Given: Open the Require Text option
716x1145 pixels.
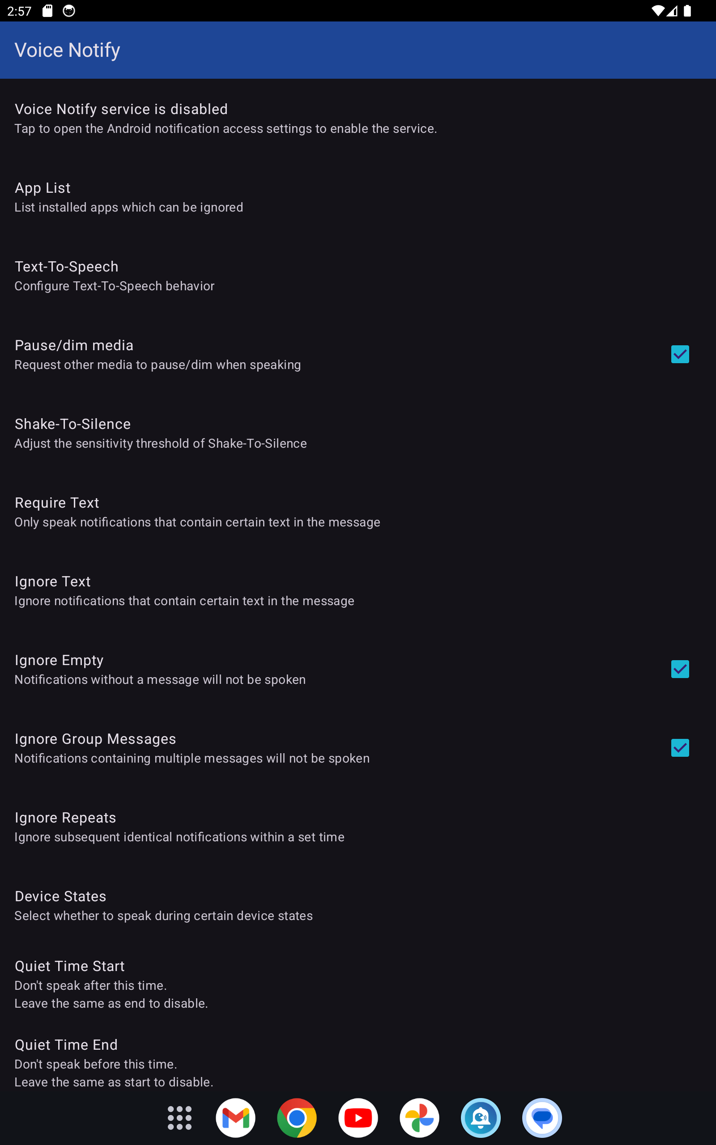Looking at the screenshot, I should 197,512.
